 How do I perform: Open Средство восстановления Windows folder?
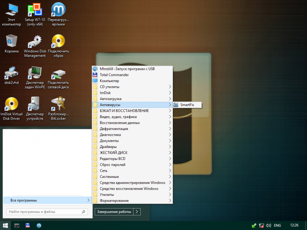coord(132,189)
